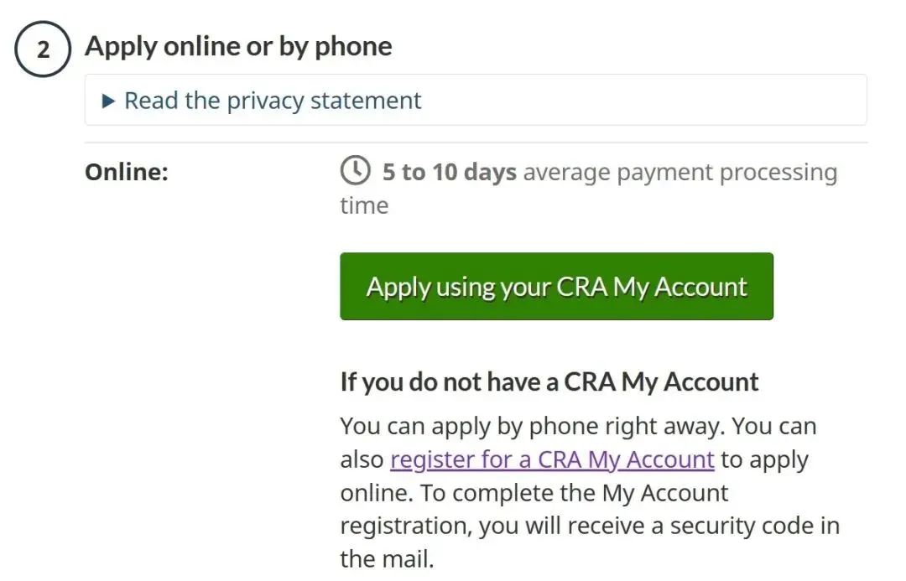The width and height of the screenshot is (906, 581).
Task: Apply using your CRA My Account button
Action: point(556,287)
